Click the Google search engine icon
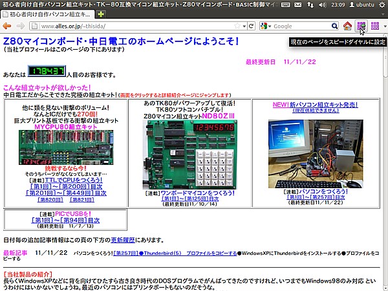Screen dimensions: 388x291 264,26
